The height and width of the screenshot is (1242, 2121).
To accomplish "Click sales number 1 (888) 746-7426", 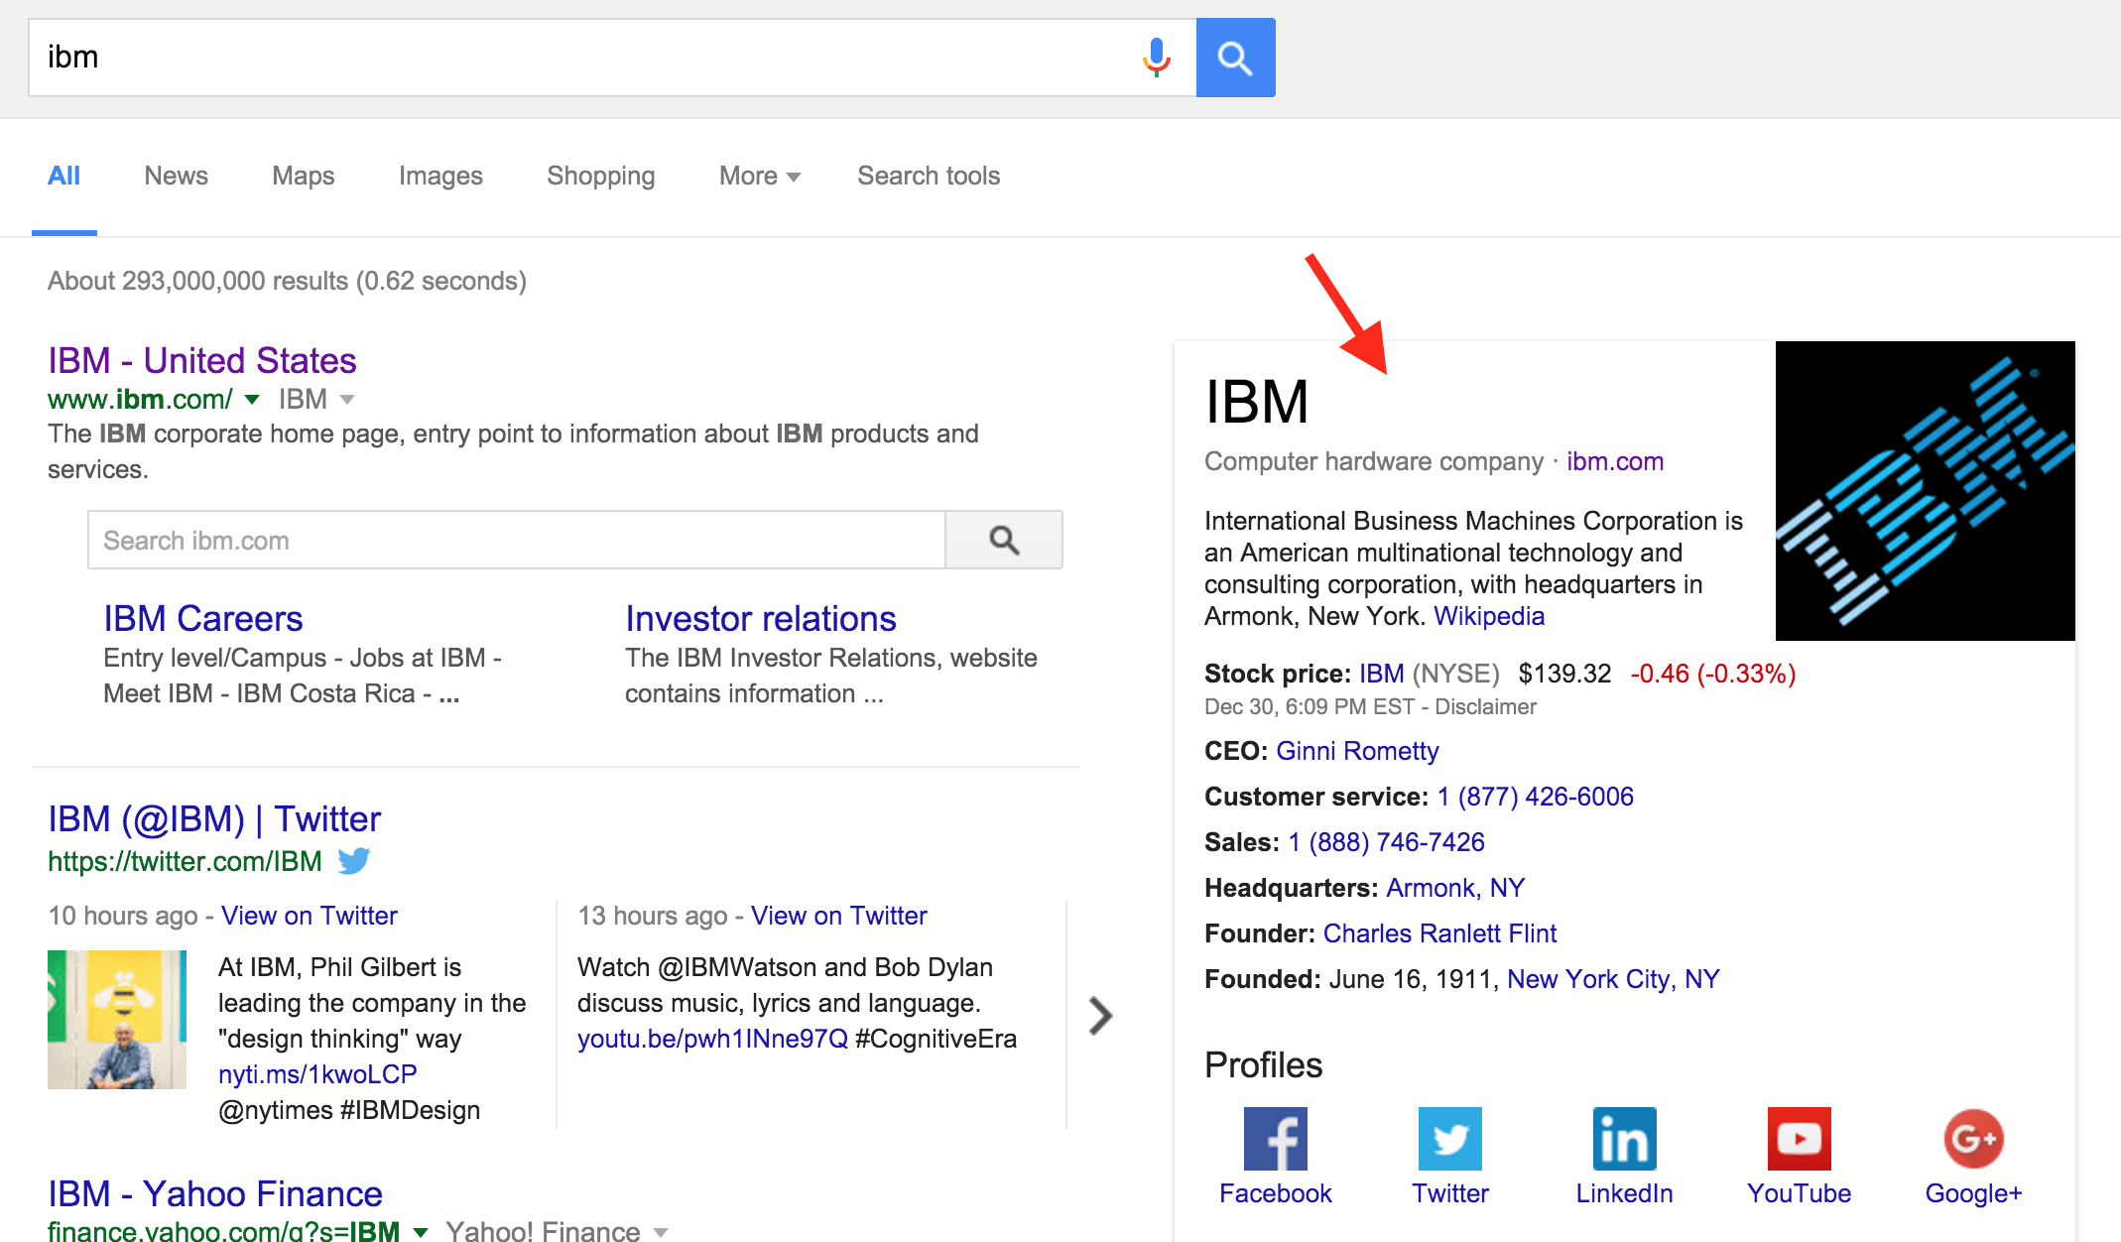I will click(1386, 842).
